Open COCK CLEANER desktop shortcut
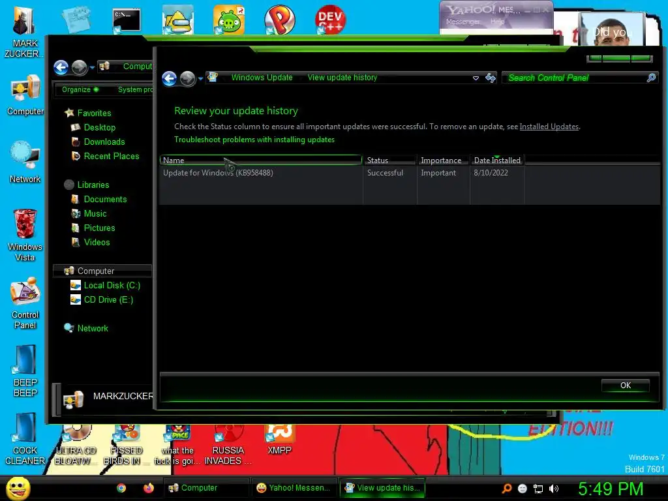The image size is (668, 501). [25, 439]
